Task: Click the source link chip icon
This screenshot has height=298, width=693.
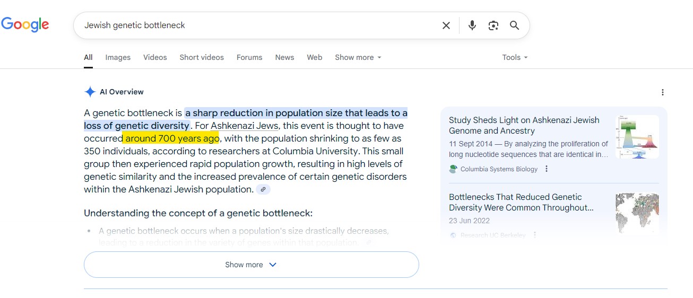Action: point(263,189)
